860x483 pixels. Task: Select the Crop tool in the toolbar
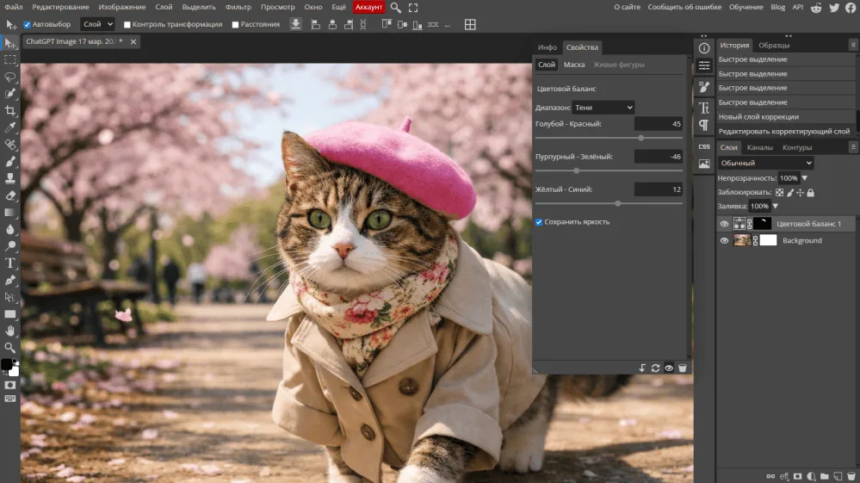coord(10,110)
